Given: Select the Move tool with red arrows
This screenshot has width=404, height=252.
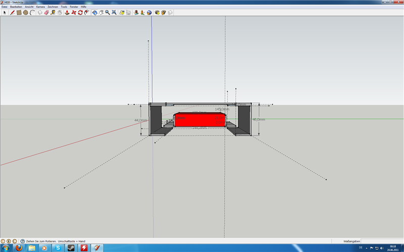Looking at the screenshot, I should (x=74, y=13).
